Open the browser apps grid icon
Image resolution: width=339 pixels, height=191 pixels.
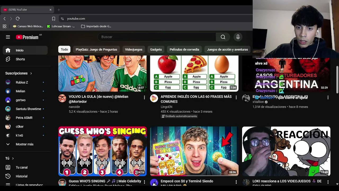(x=4, y=26)
